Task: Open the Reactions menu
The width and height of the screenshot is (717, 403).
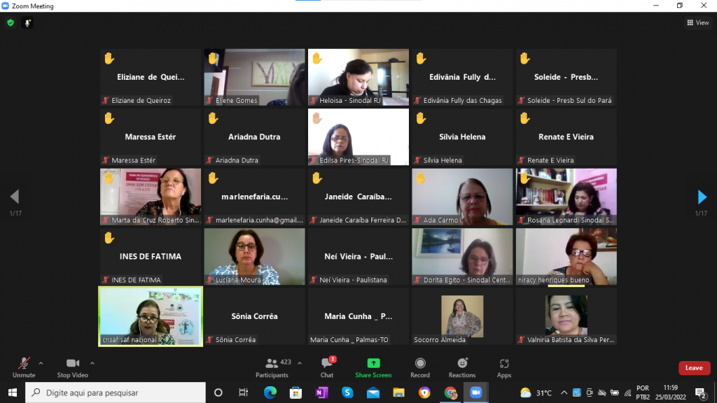Action: tap(462, 367)
